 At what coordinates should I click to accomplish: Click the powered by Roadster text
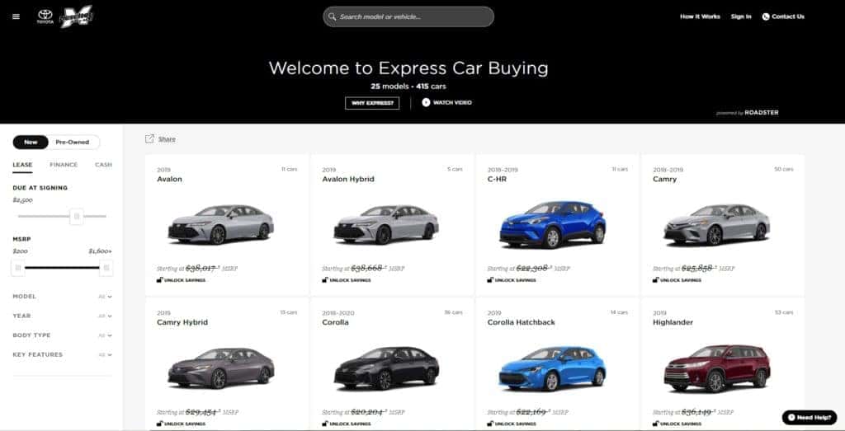[748, 113]
